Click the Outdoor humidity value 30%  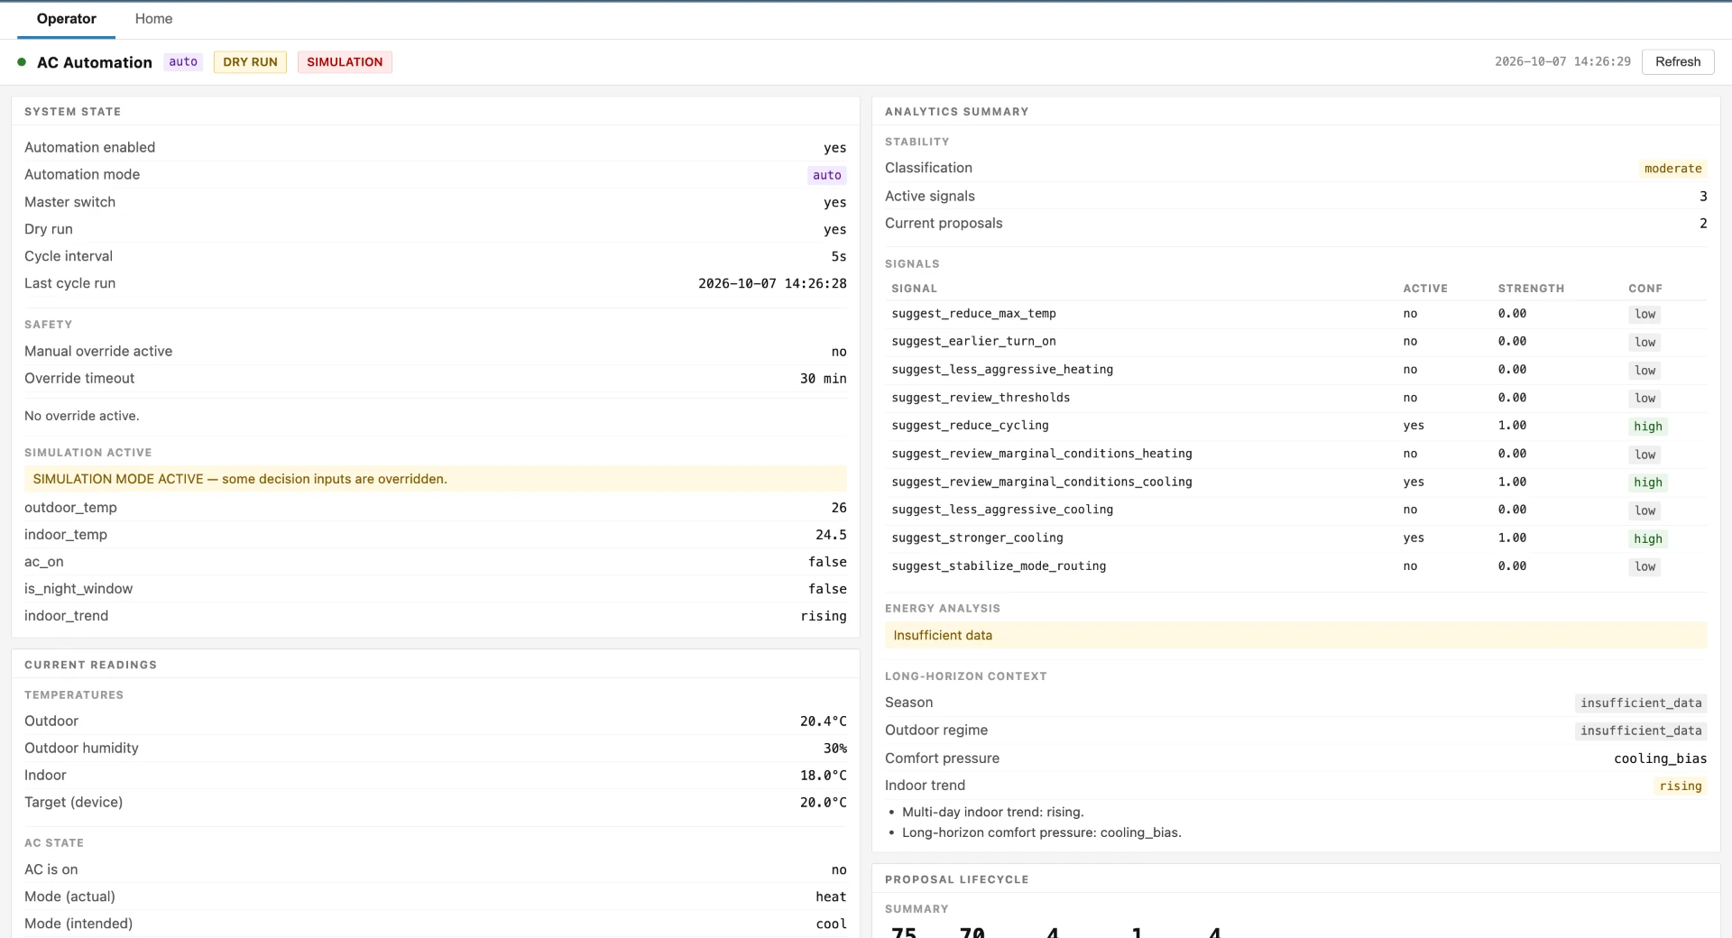click(834, 749)
